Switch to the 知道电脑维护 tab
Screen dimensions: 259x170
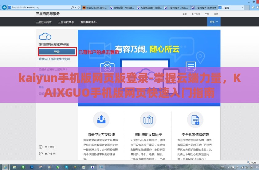150,8
